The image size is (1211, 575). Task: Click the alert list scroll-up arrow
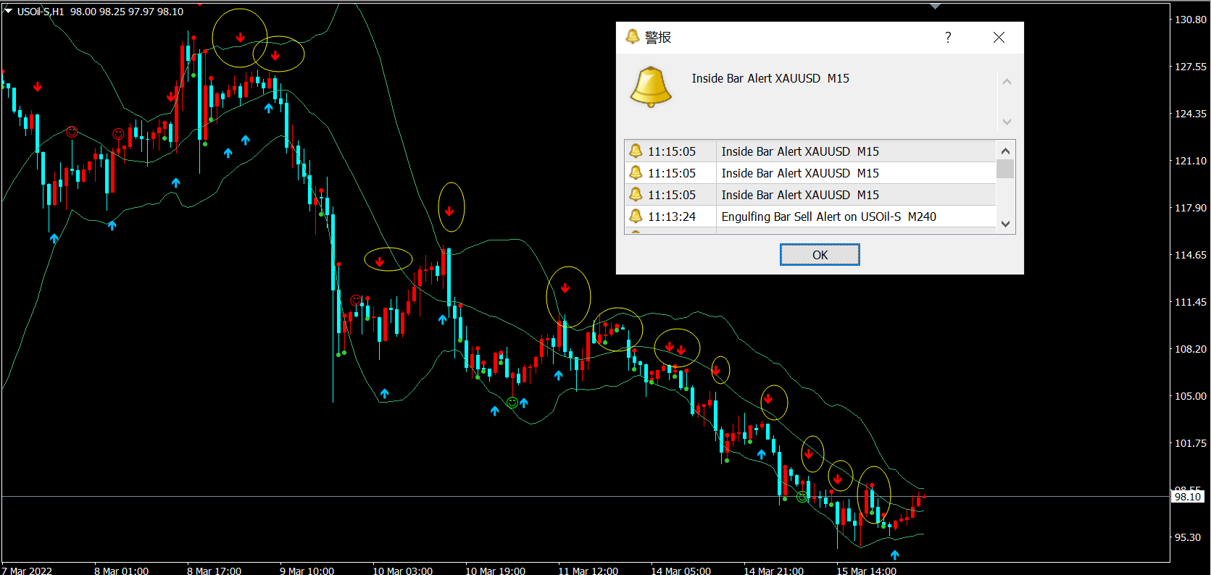click(1005, 151)
